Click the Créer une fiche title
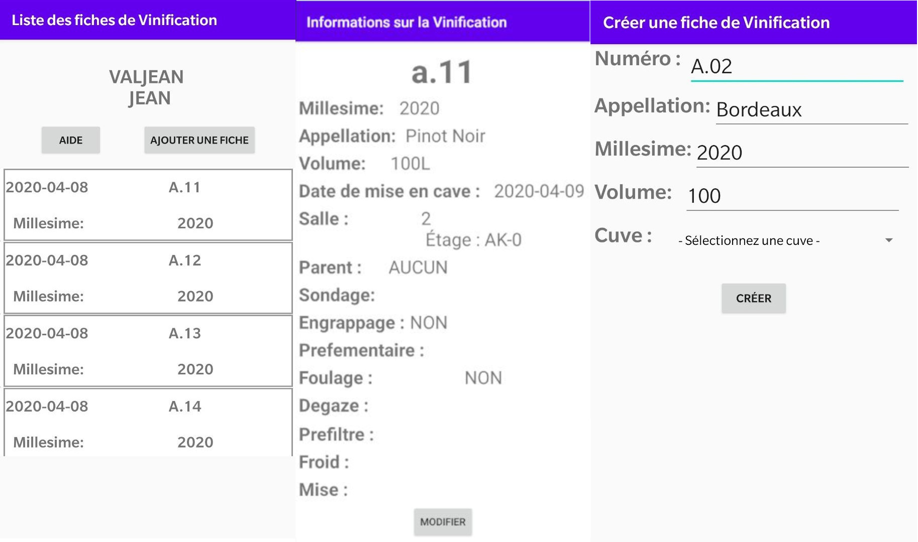Viewport: 918px width, 542px height. pyautogui.click(x=716, y=23)
